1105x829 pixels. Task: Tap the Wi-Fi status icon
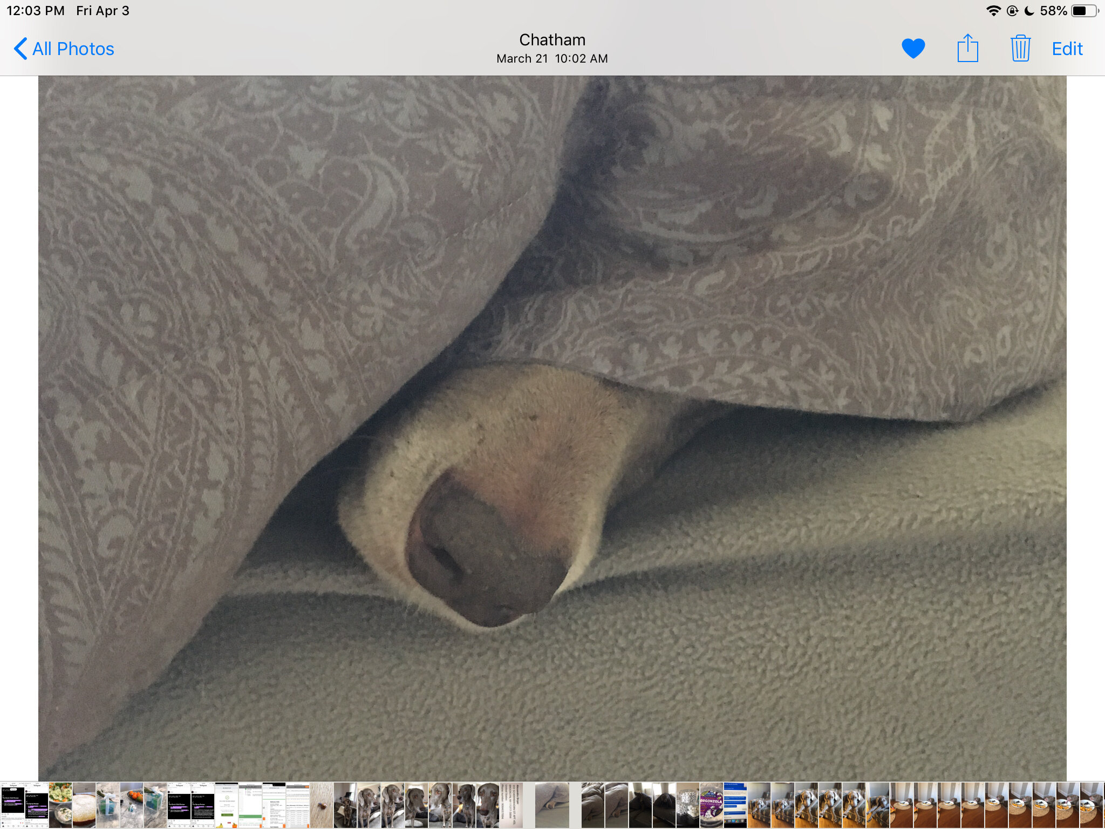[993, 11]
